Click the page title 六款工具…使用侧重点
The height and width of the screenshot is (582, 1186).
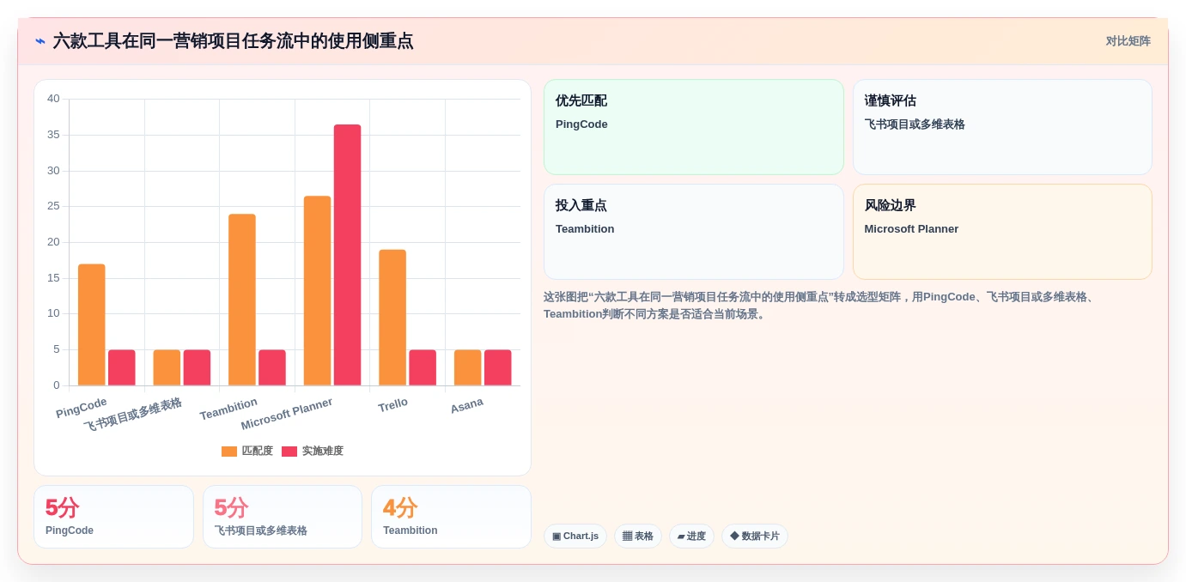[233, 40]
